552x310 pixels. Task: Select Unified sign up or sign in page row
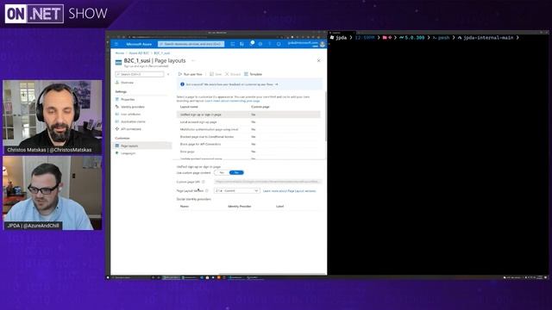coord(248,115)
